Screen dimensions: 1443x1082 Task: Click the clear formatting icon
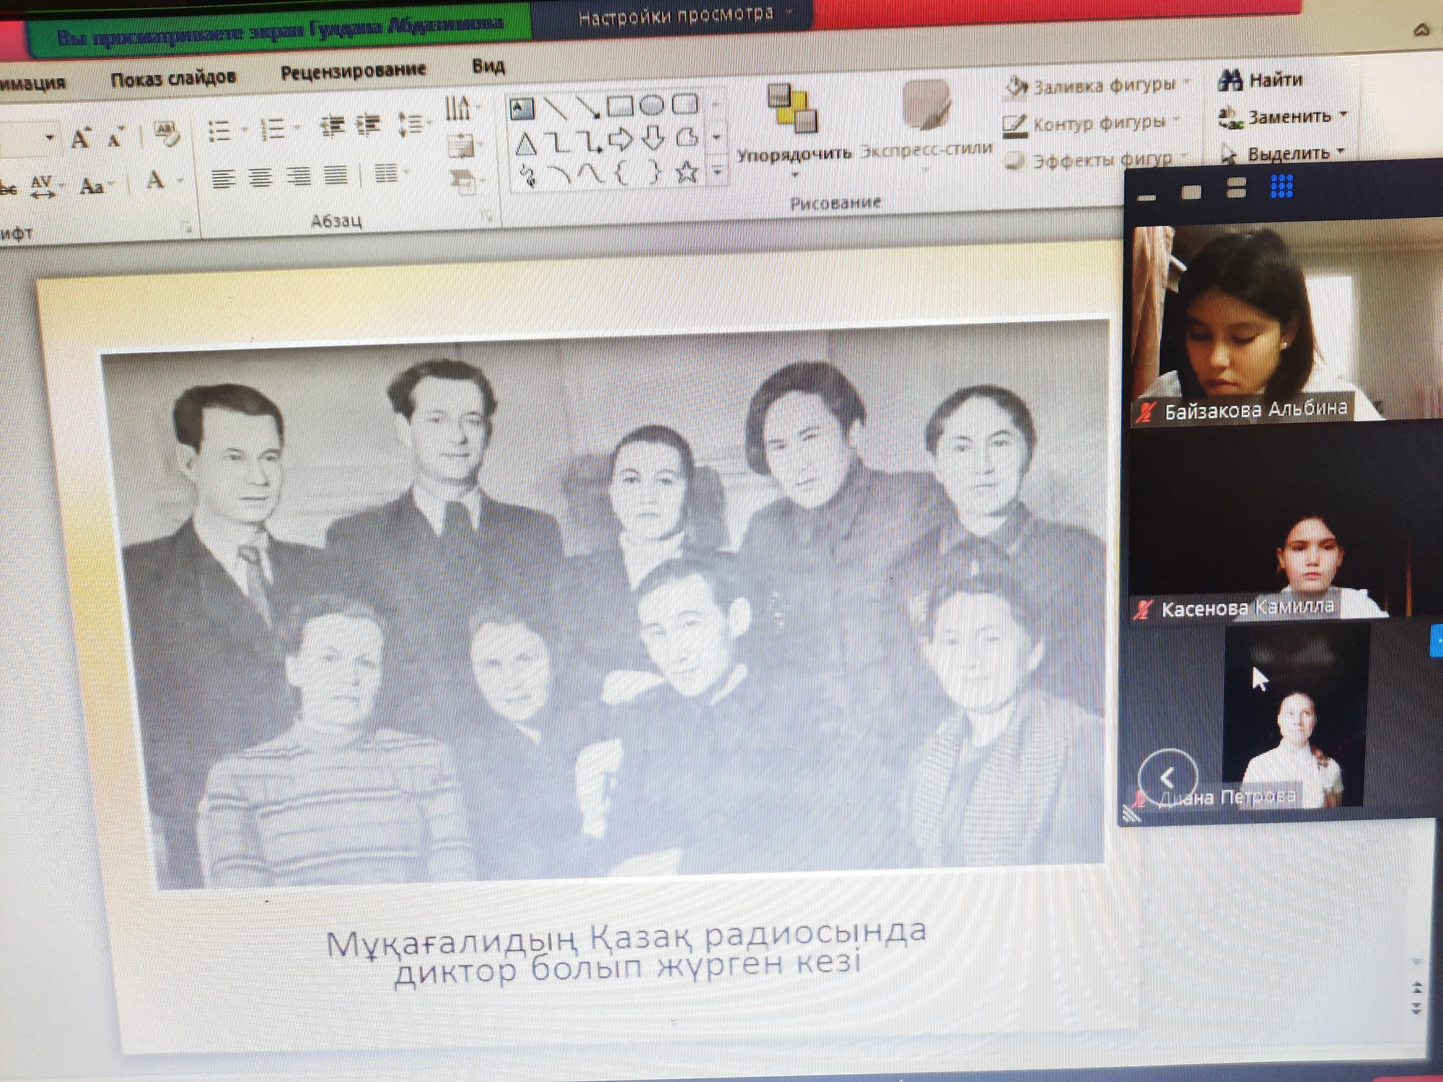[168, 134]
